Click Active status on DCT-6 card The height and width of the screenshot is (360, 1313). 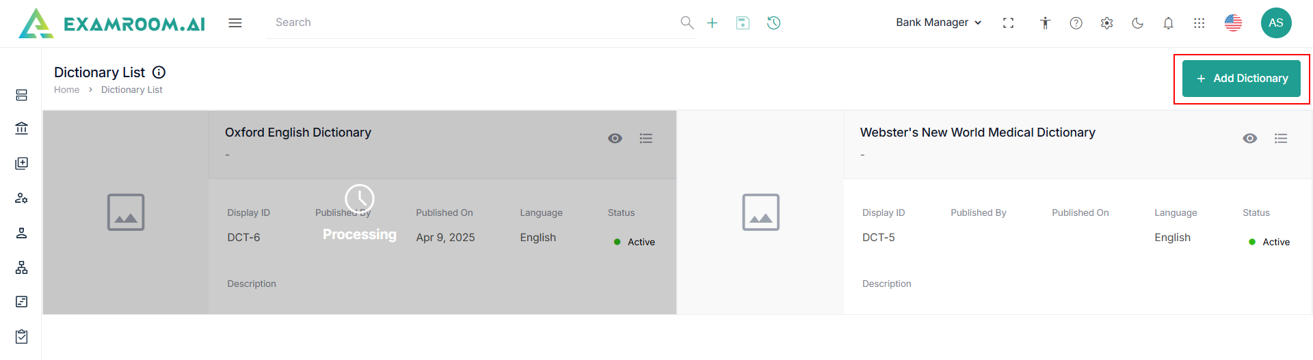click(x=635, y=242)
